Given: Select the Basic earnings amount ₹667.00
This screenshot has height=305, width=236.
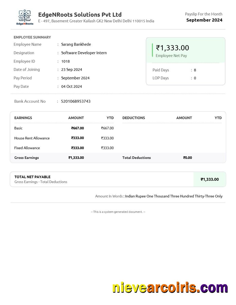Looking at the screenshot, I should point(77,128).
